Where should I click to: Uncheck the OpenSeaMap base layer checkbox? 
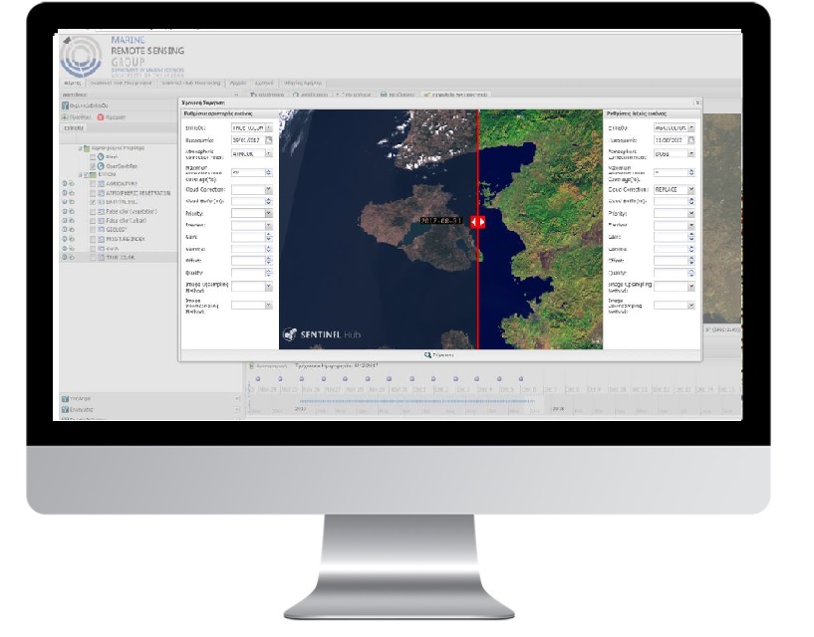(x=93, y=166)
